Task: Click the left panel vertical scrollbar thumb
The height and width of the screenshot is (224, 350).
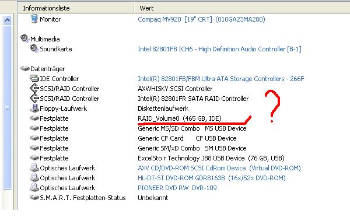Action: (x=7, y=107)
